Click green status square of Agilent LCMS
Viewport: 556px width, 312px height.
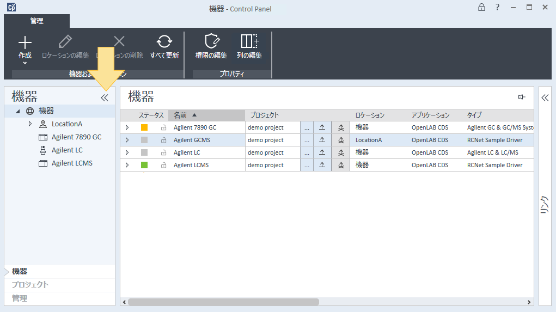144,165
